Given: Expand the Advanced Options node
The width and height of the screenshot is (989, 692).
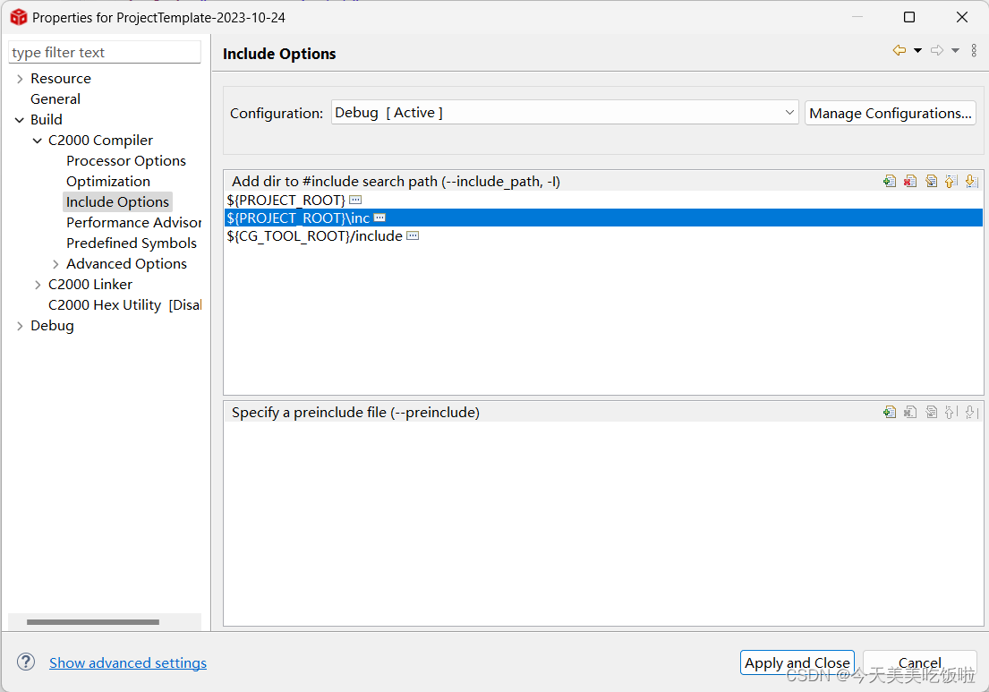Looking at the screenshot, I should tap(55, 264).
